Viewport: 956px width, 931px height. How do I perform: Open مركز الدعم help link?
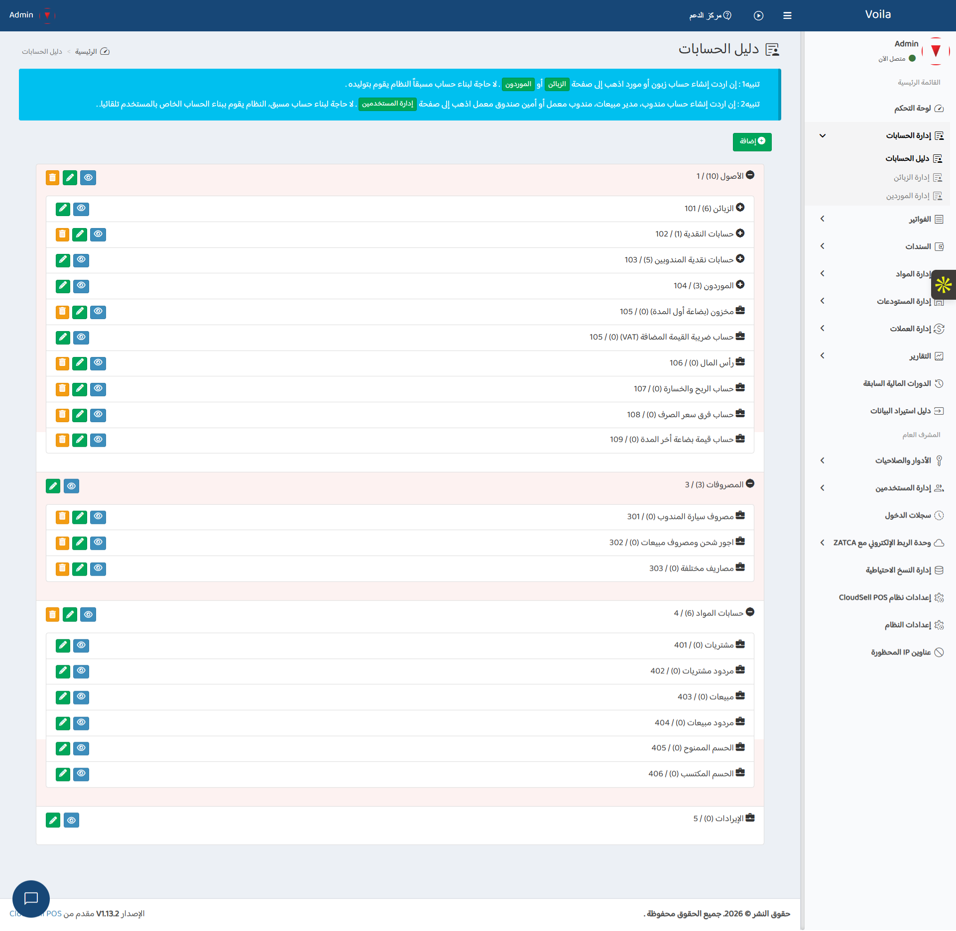coord(710,15)
